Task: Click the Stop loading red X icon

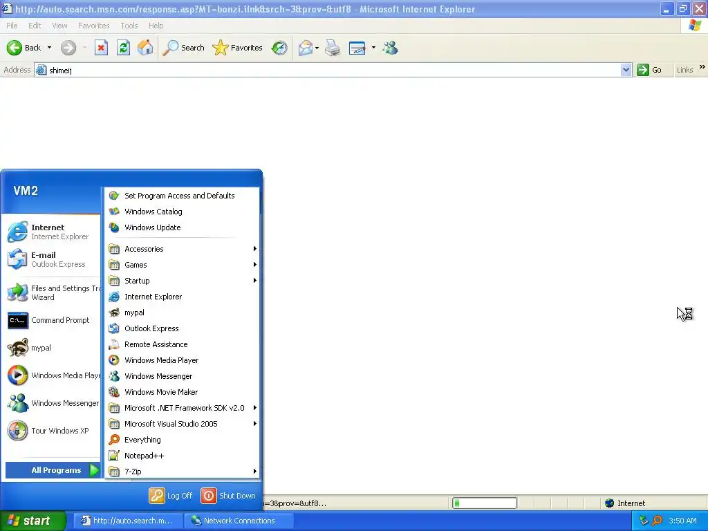Action: [x=101, y=48]
